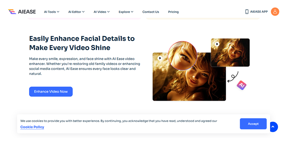Click the paragraph starting "Make every smile"
This screenshot has height=144, width=291.
(x=85, y=66)
